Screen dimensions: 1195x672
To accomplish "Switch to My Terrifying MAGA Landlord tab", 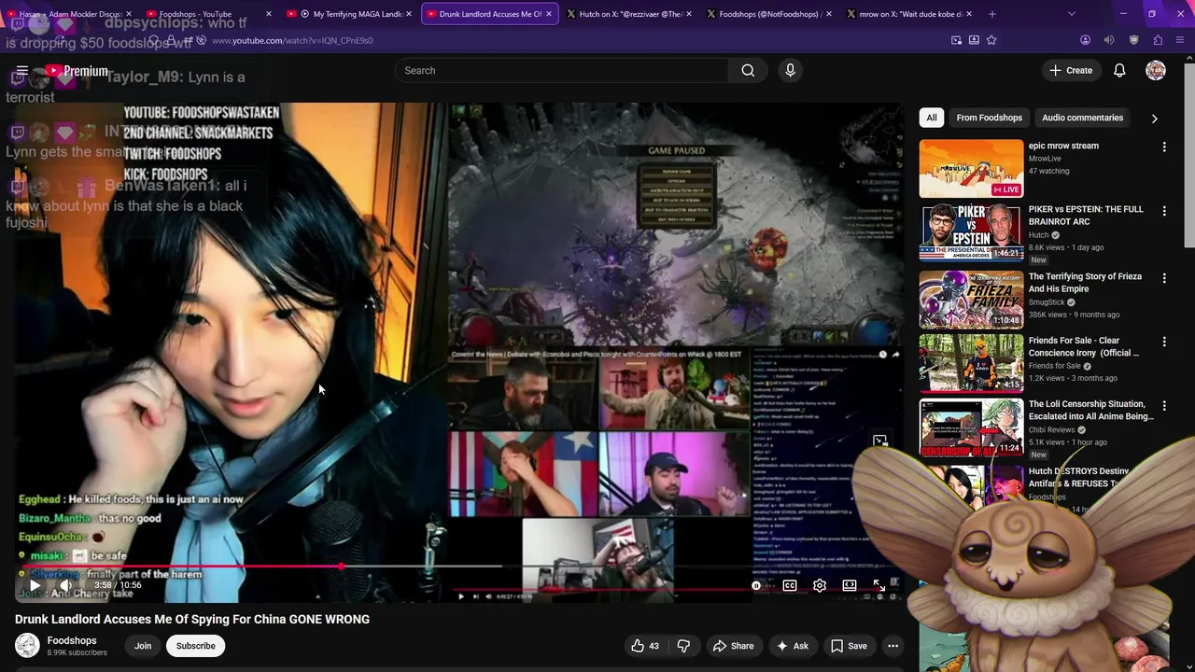I will [x=349, y=14].
